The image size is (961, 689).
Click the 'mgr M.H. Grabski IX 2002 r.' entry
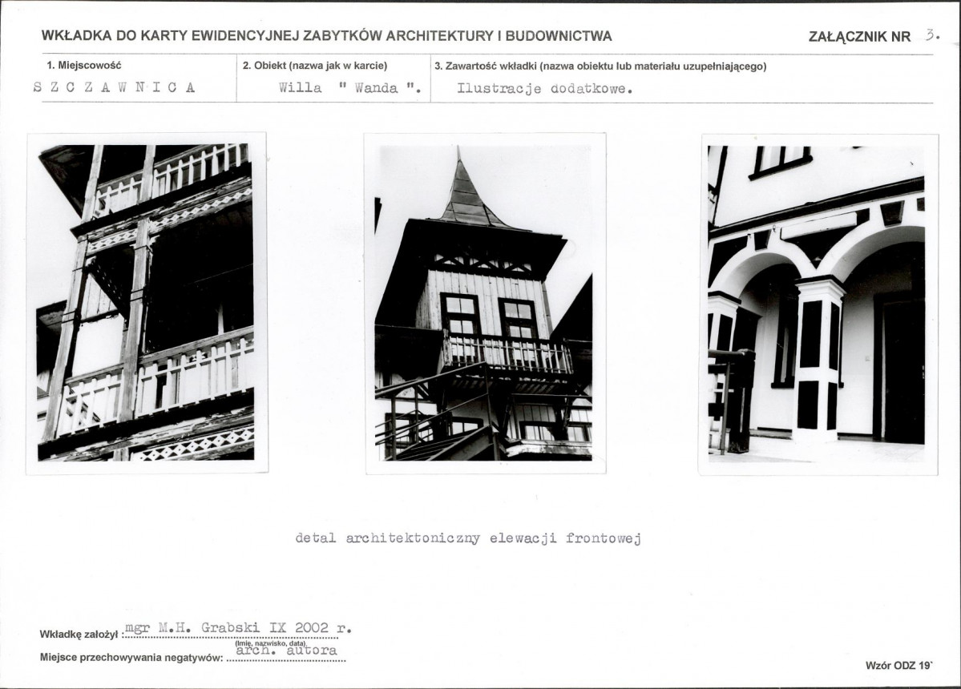tap(238, 628)
